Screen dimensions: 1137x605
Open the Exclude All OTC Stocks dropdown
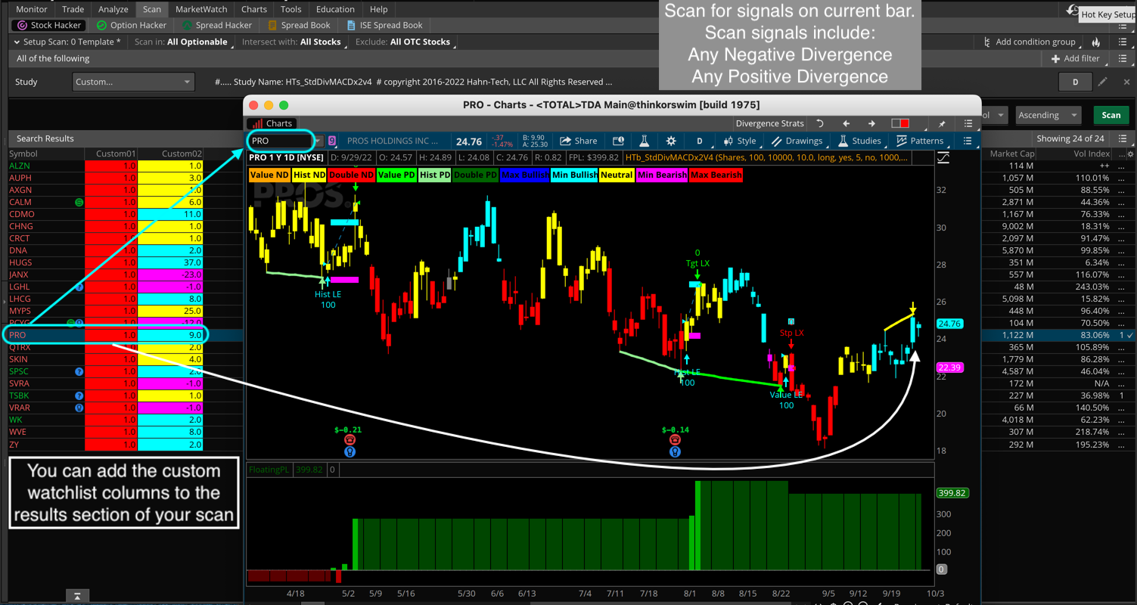click(421, 42)
